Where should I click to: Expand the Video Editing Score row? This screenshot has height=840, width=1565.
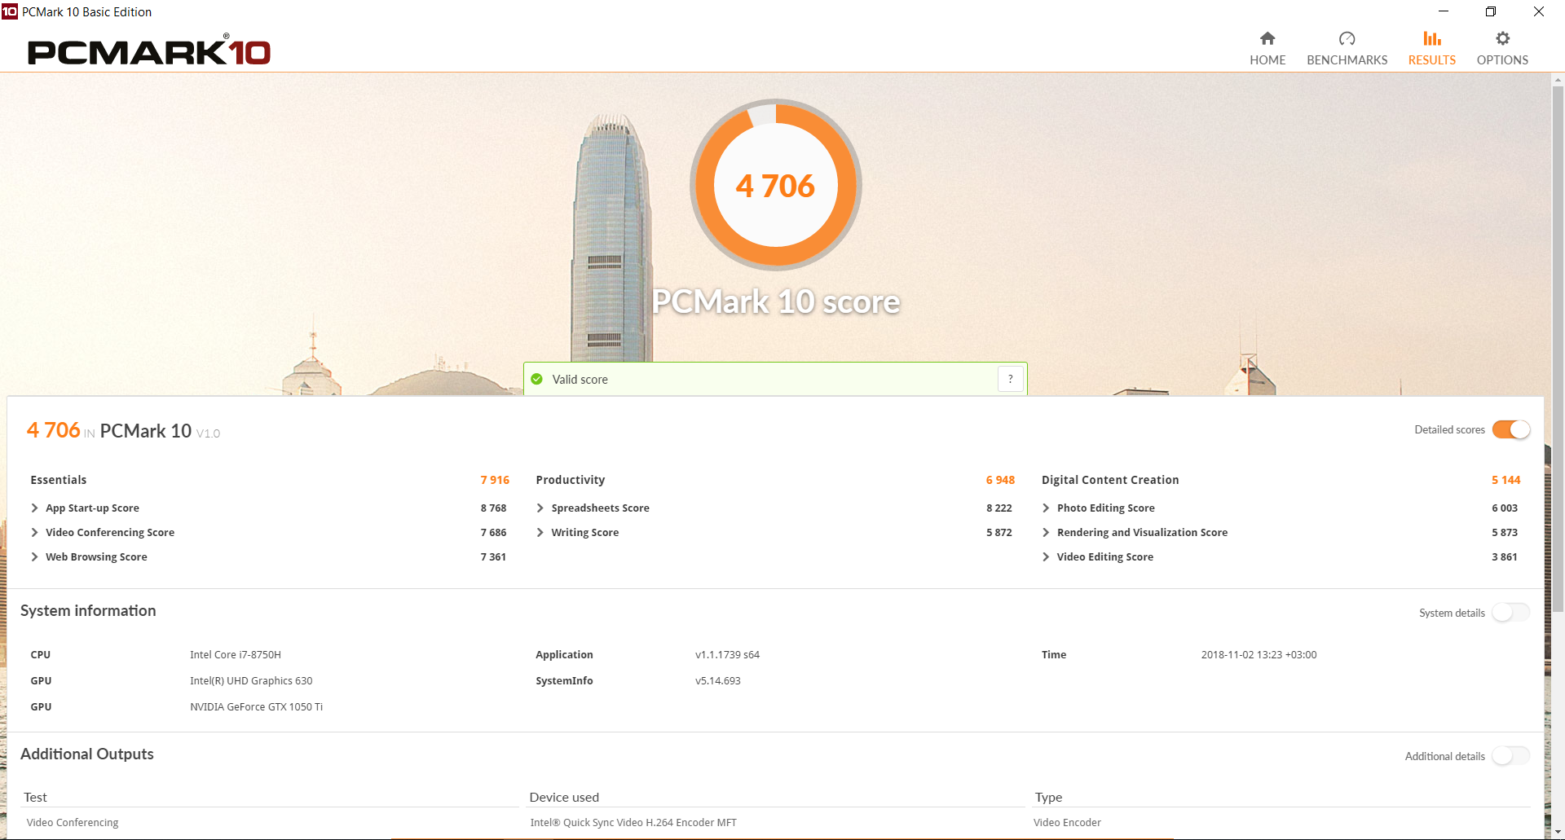[1281, 556]
